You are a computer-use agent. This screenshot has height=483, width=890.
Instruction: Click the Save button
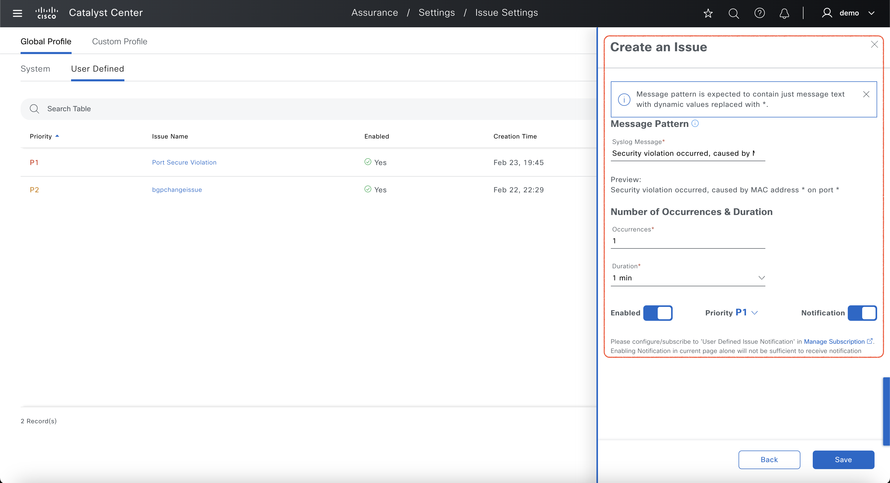click(843, 460)
